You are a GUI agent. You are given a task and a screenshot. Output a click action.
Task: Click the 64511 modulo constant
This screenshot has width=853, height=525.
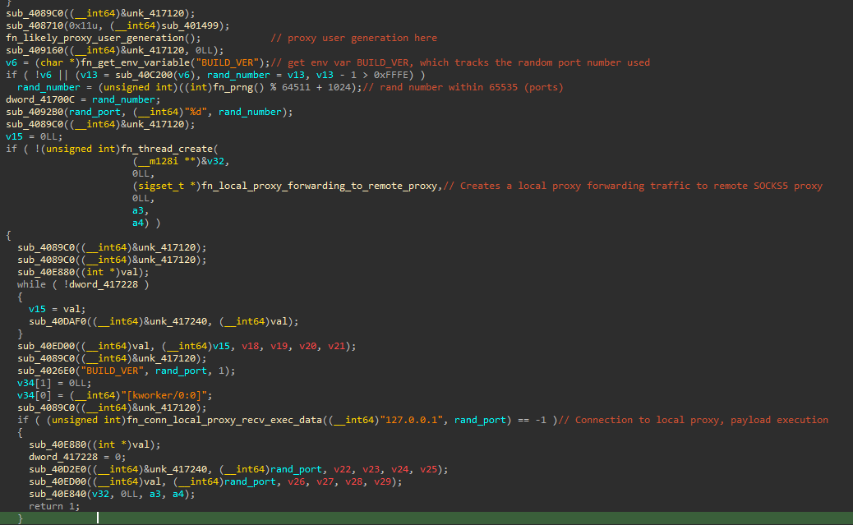tap(296, 87)
